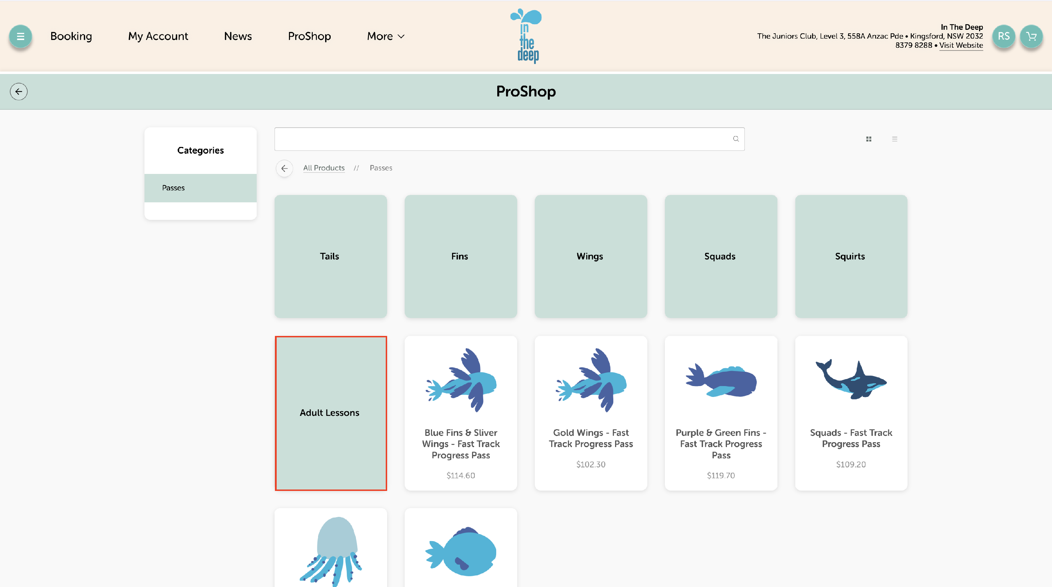This screenshot has height=587, width=1052.
Task: Open Squads Fast Track Progress Pass
Action: (851, 413)
